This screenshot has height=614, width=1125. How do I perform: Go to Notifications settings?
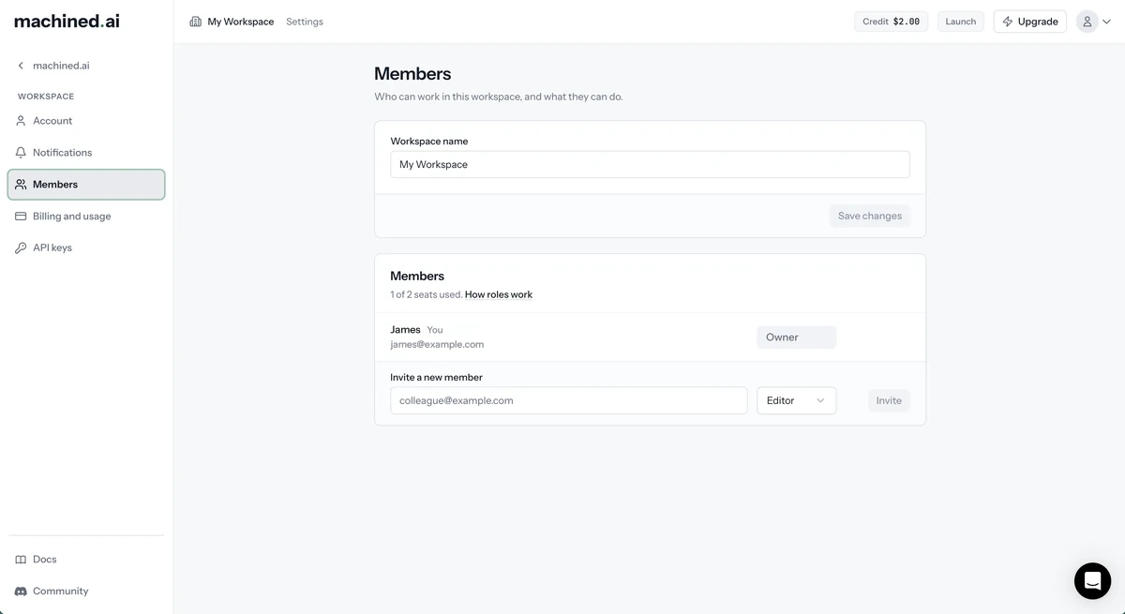[86, 153]
